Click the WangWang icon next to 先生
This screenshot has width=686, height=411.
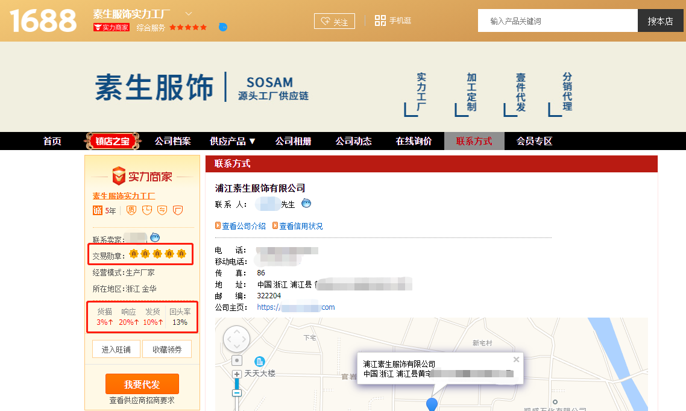pos(306,203)
